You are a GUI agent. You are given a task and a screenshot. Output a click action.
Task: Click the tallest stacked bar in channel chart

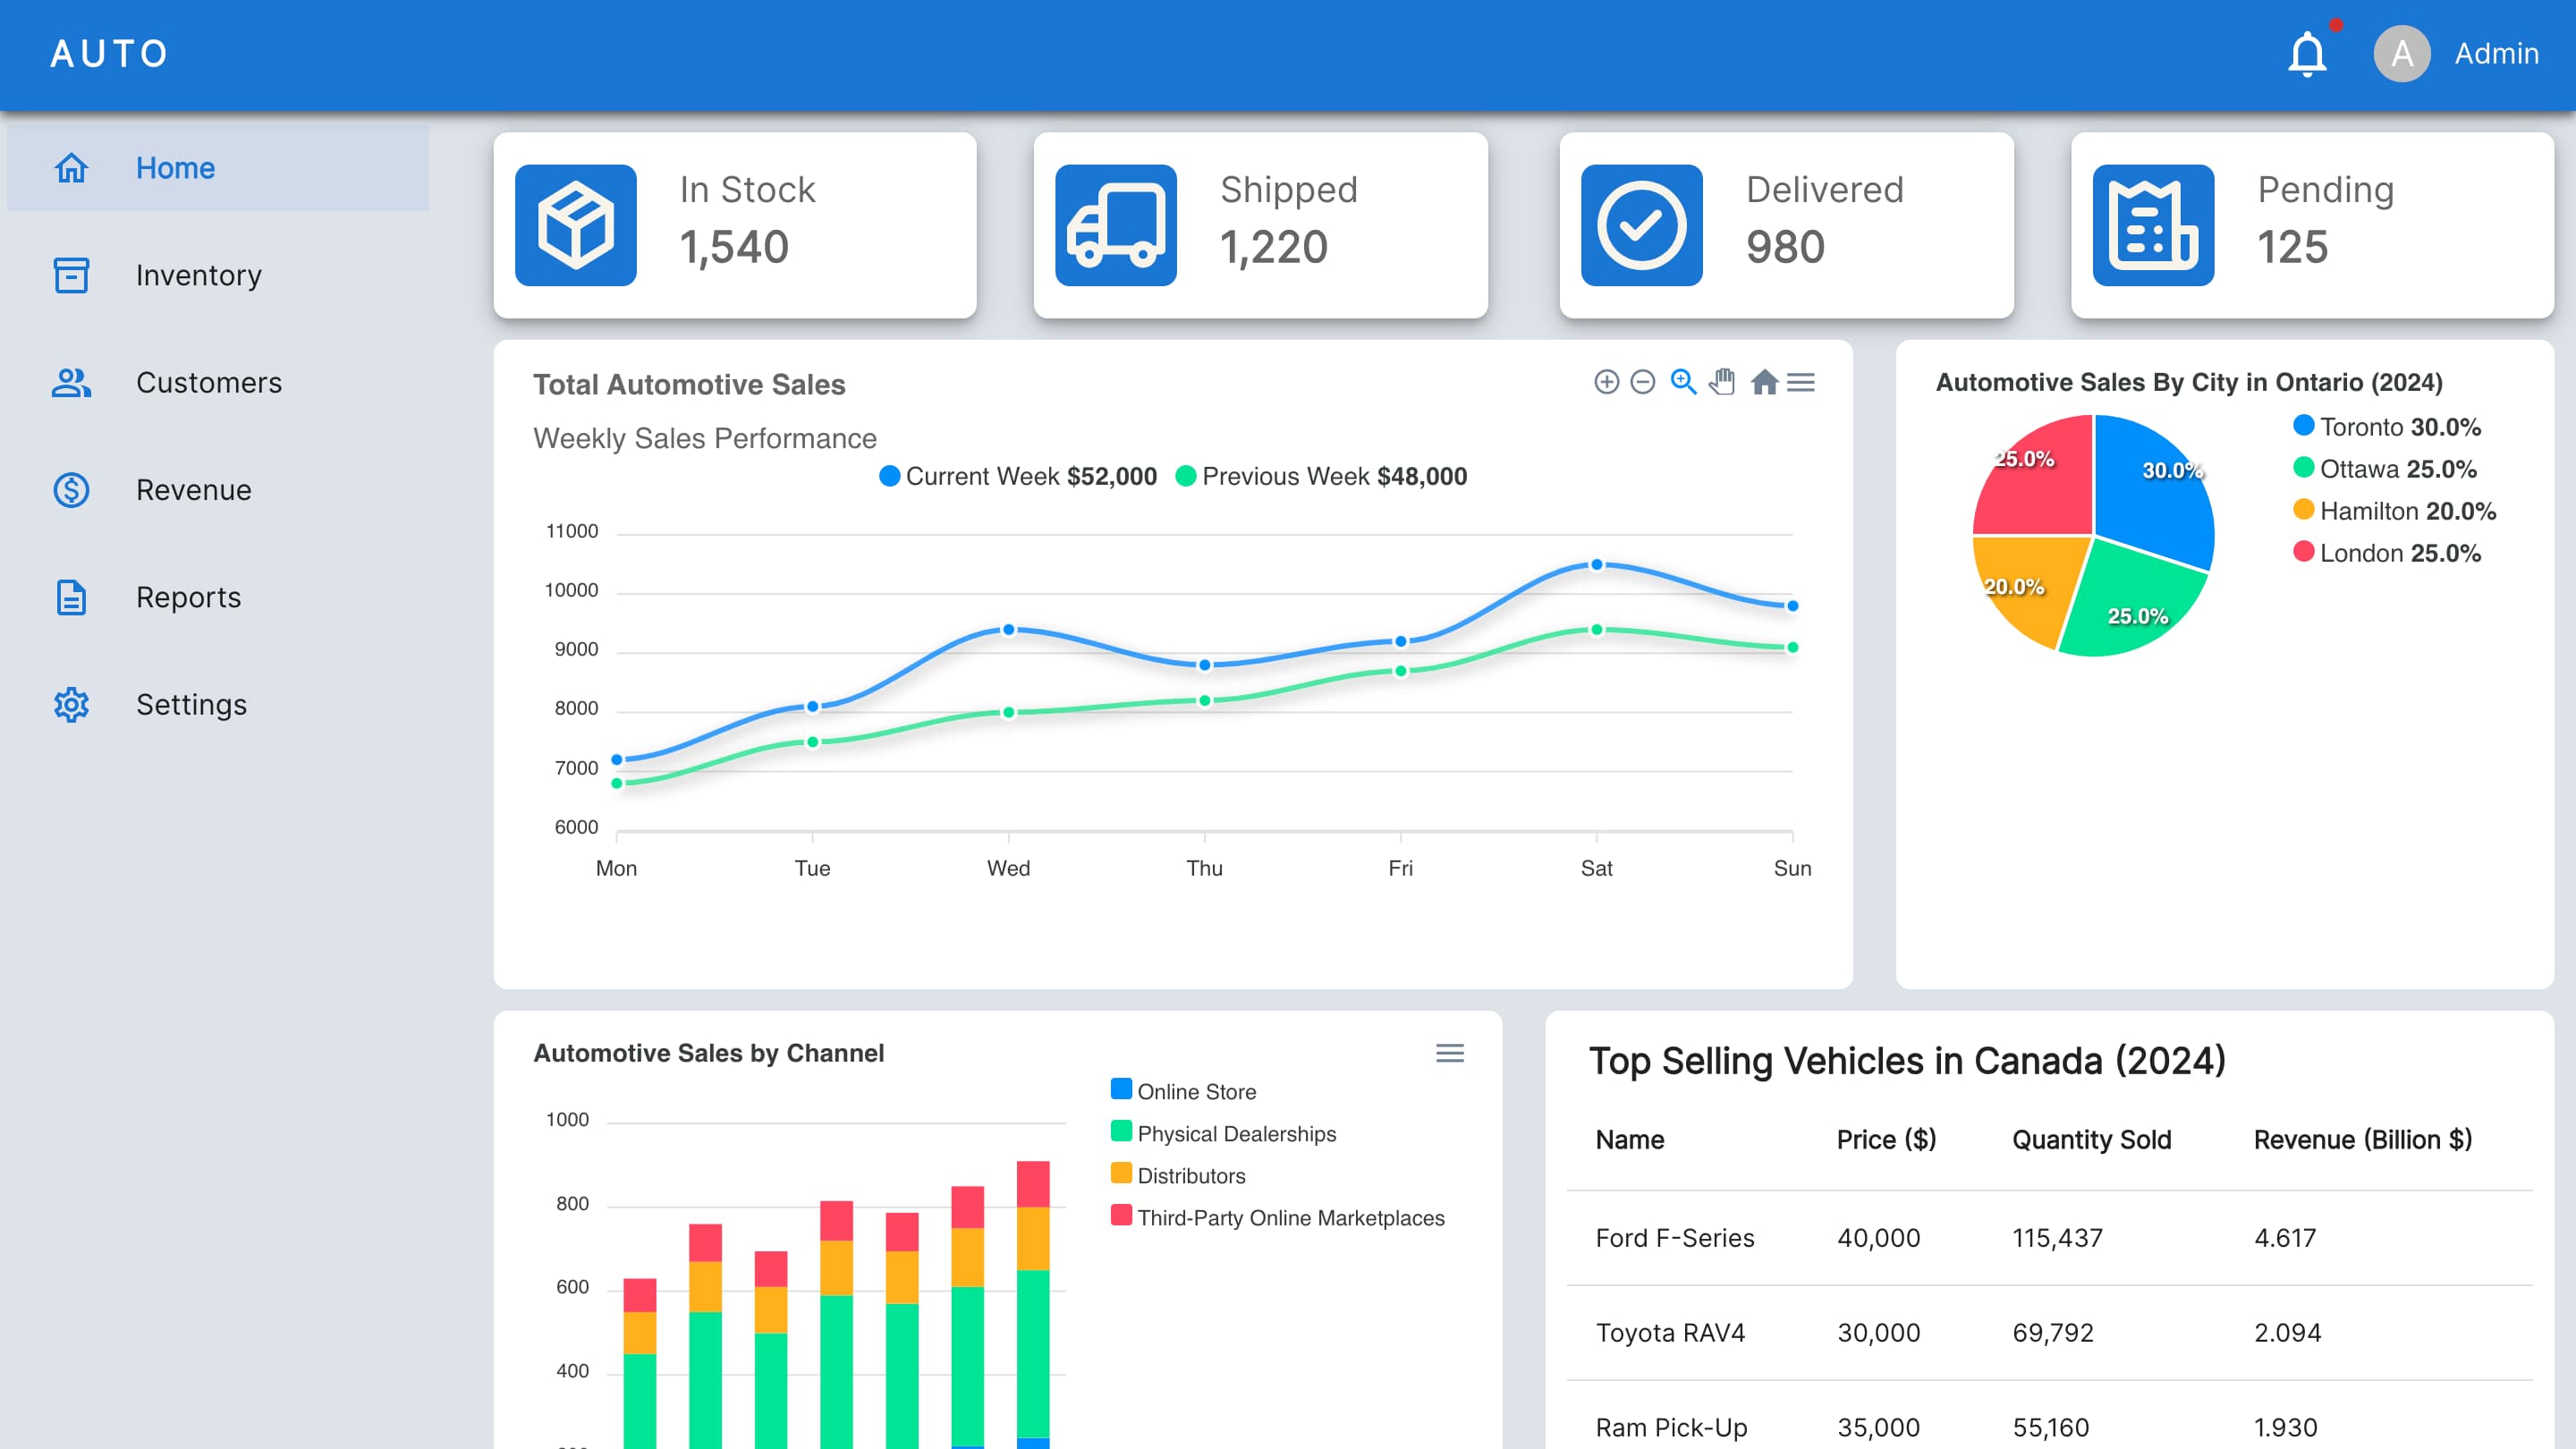1033,1305
